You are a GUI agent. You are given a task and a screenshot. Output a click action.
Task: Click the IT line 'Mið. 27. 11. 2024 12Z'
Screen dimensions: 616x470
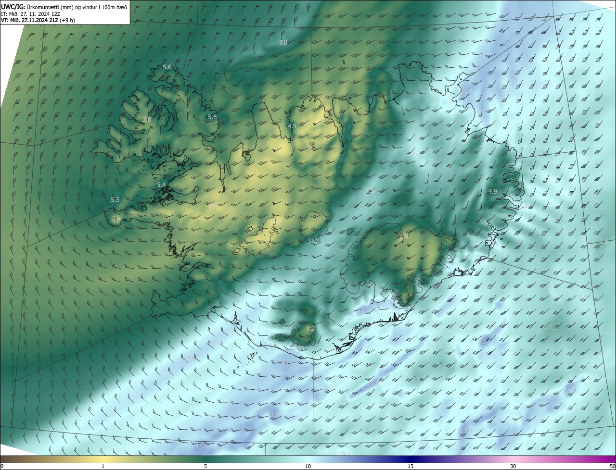[35, 14]
